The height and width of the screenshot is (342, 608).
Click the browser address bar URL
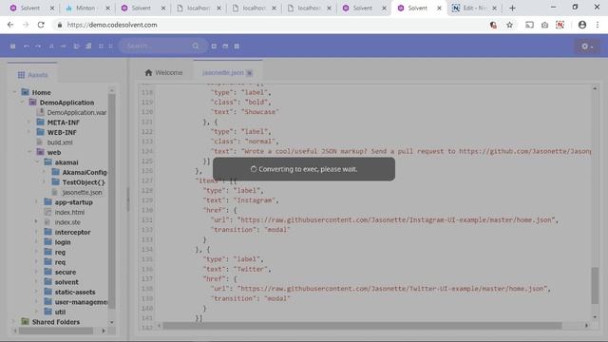coord(112,25)
